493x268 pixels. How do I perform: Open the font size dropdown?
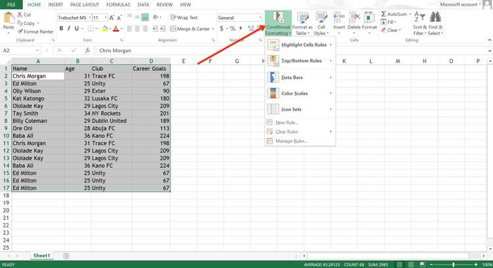[x=106, y=18]
